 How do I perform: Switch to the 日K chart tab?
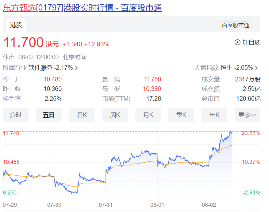(x=82, y=115)
